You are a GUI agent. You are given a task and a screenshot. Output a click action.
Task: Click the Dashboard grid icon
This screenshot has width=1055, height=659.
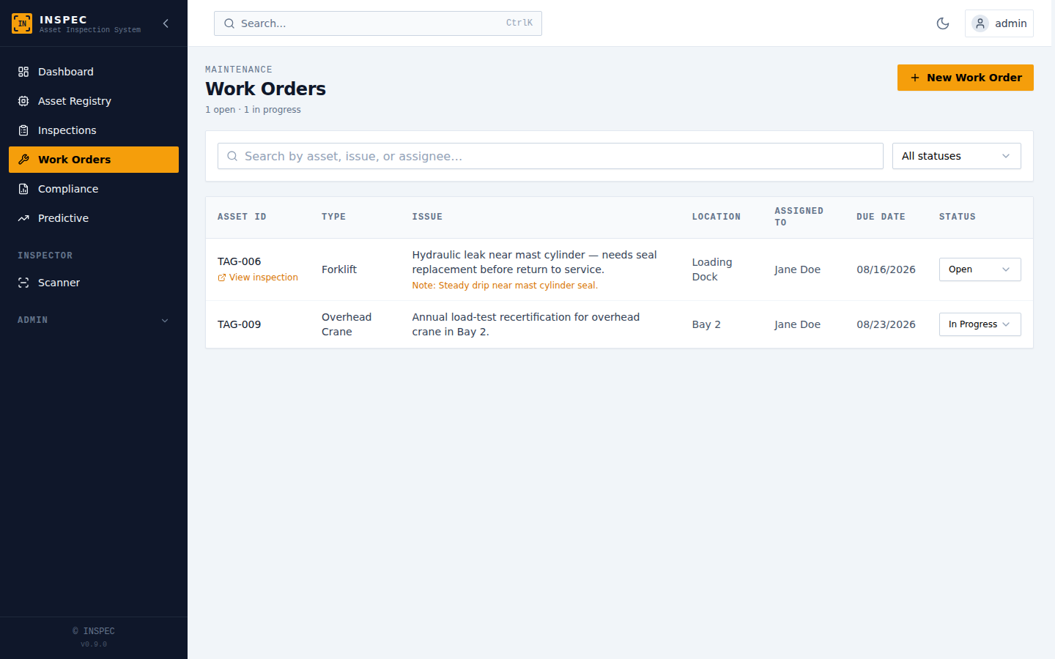[23, 72]
